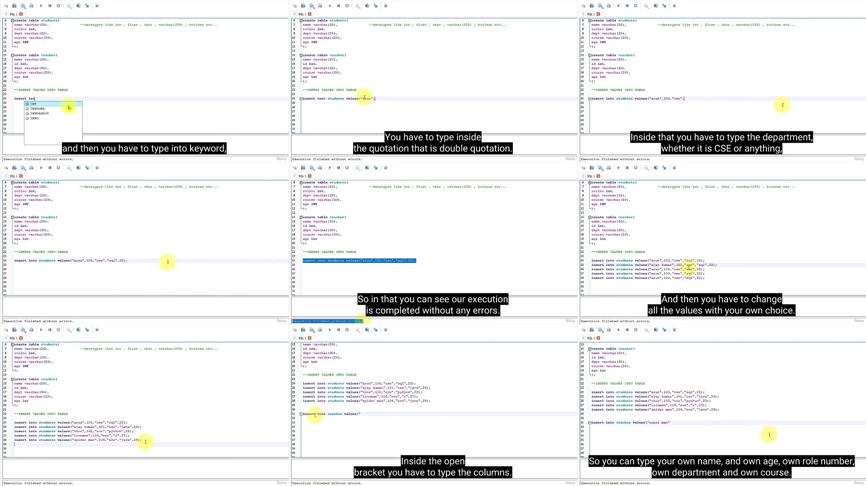This screenshot has width=866, height=486.
Task: Click Execute all in the 'CSE or anything' frame
Action: coord(618,6)
